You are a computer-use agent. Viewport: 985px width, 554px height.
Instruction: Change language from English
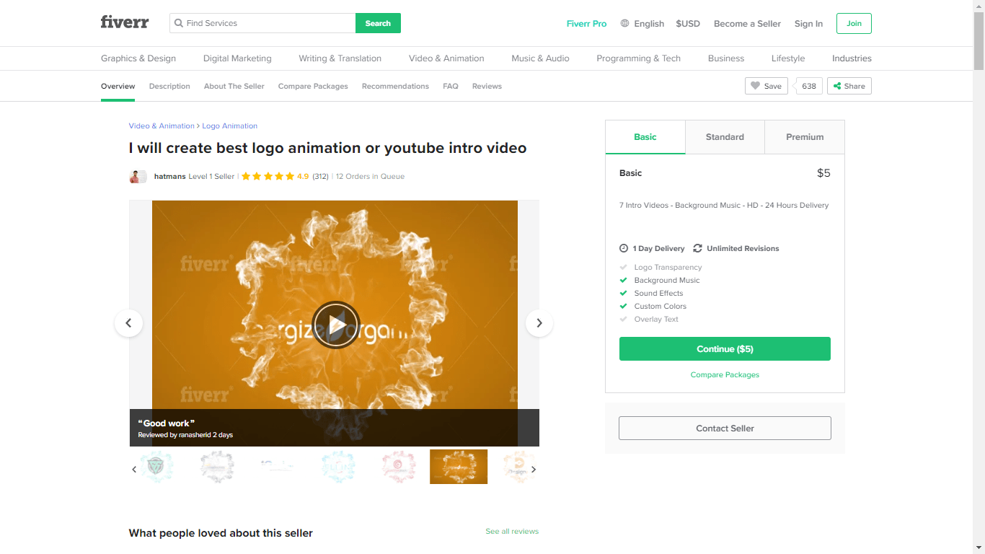[x=649, y=24]
